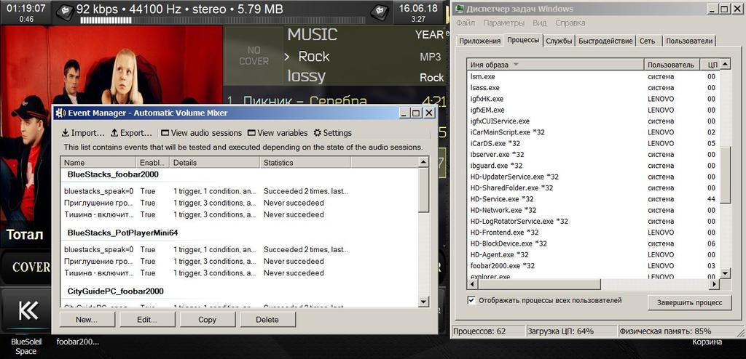The height and width of the screenshot is (359, 746).
Task: Click the Import icon in Event Manager
Action: click(66, 133)
